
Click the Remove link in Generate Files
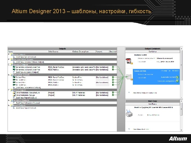175,71
